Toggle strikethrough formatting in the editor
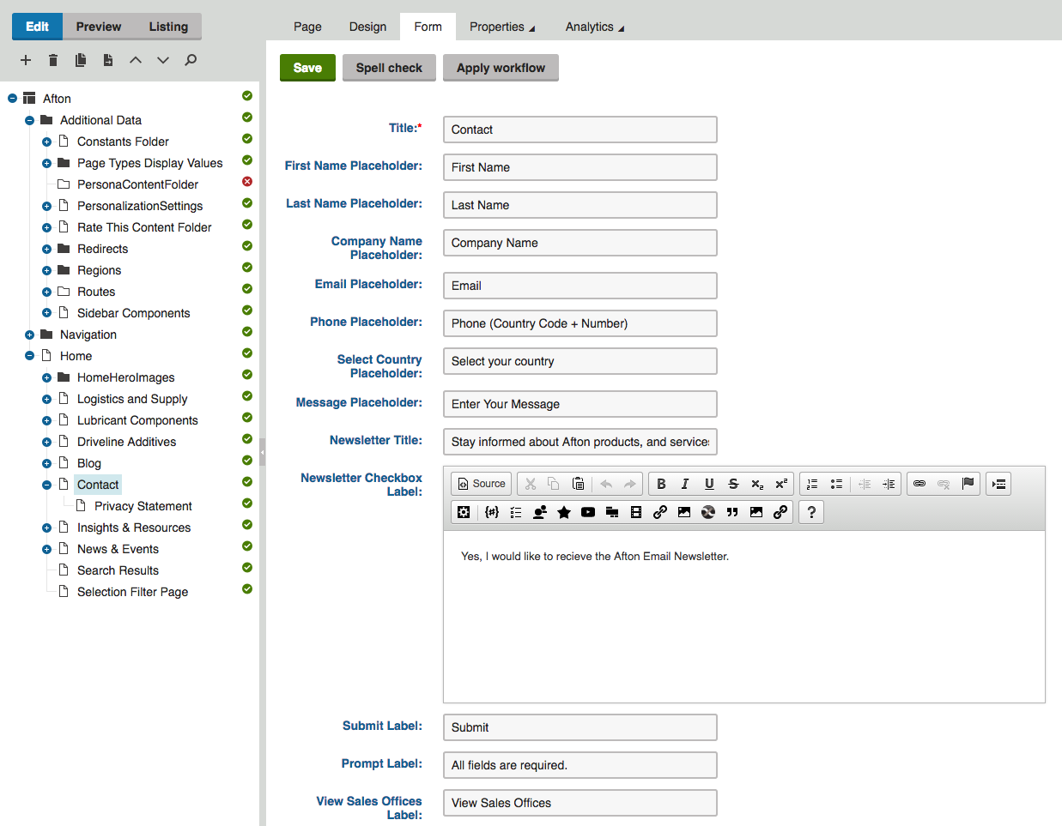The width and height of the screenshot is (1062, 826). pos(733,484)
